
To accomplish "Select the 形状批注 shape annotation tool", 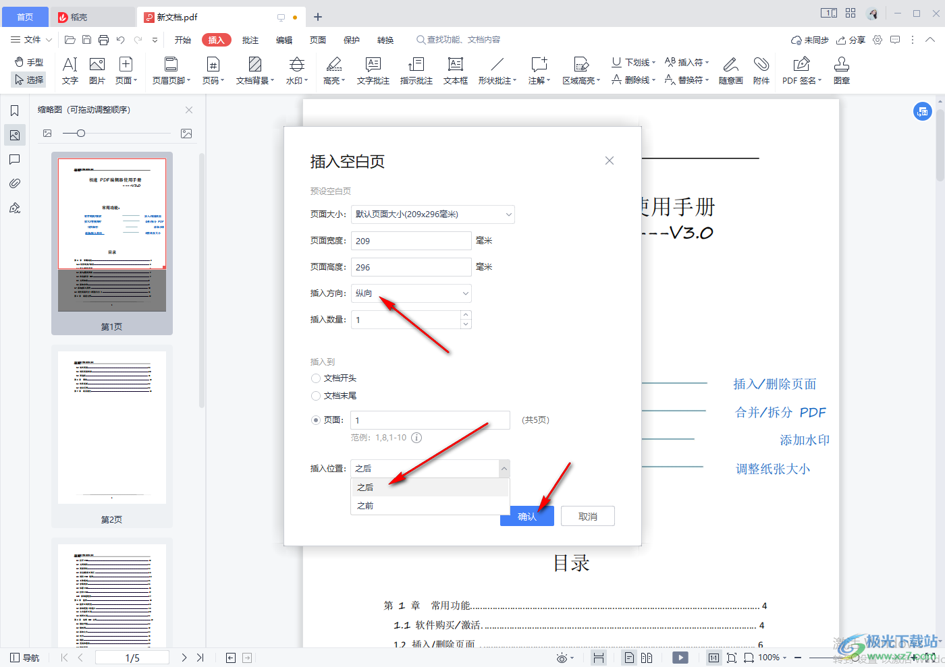I will point(497,71).
